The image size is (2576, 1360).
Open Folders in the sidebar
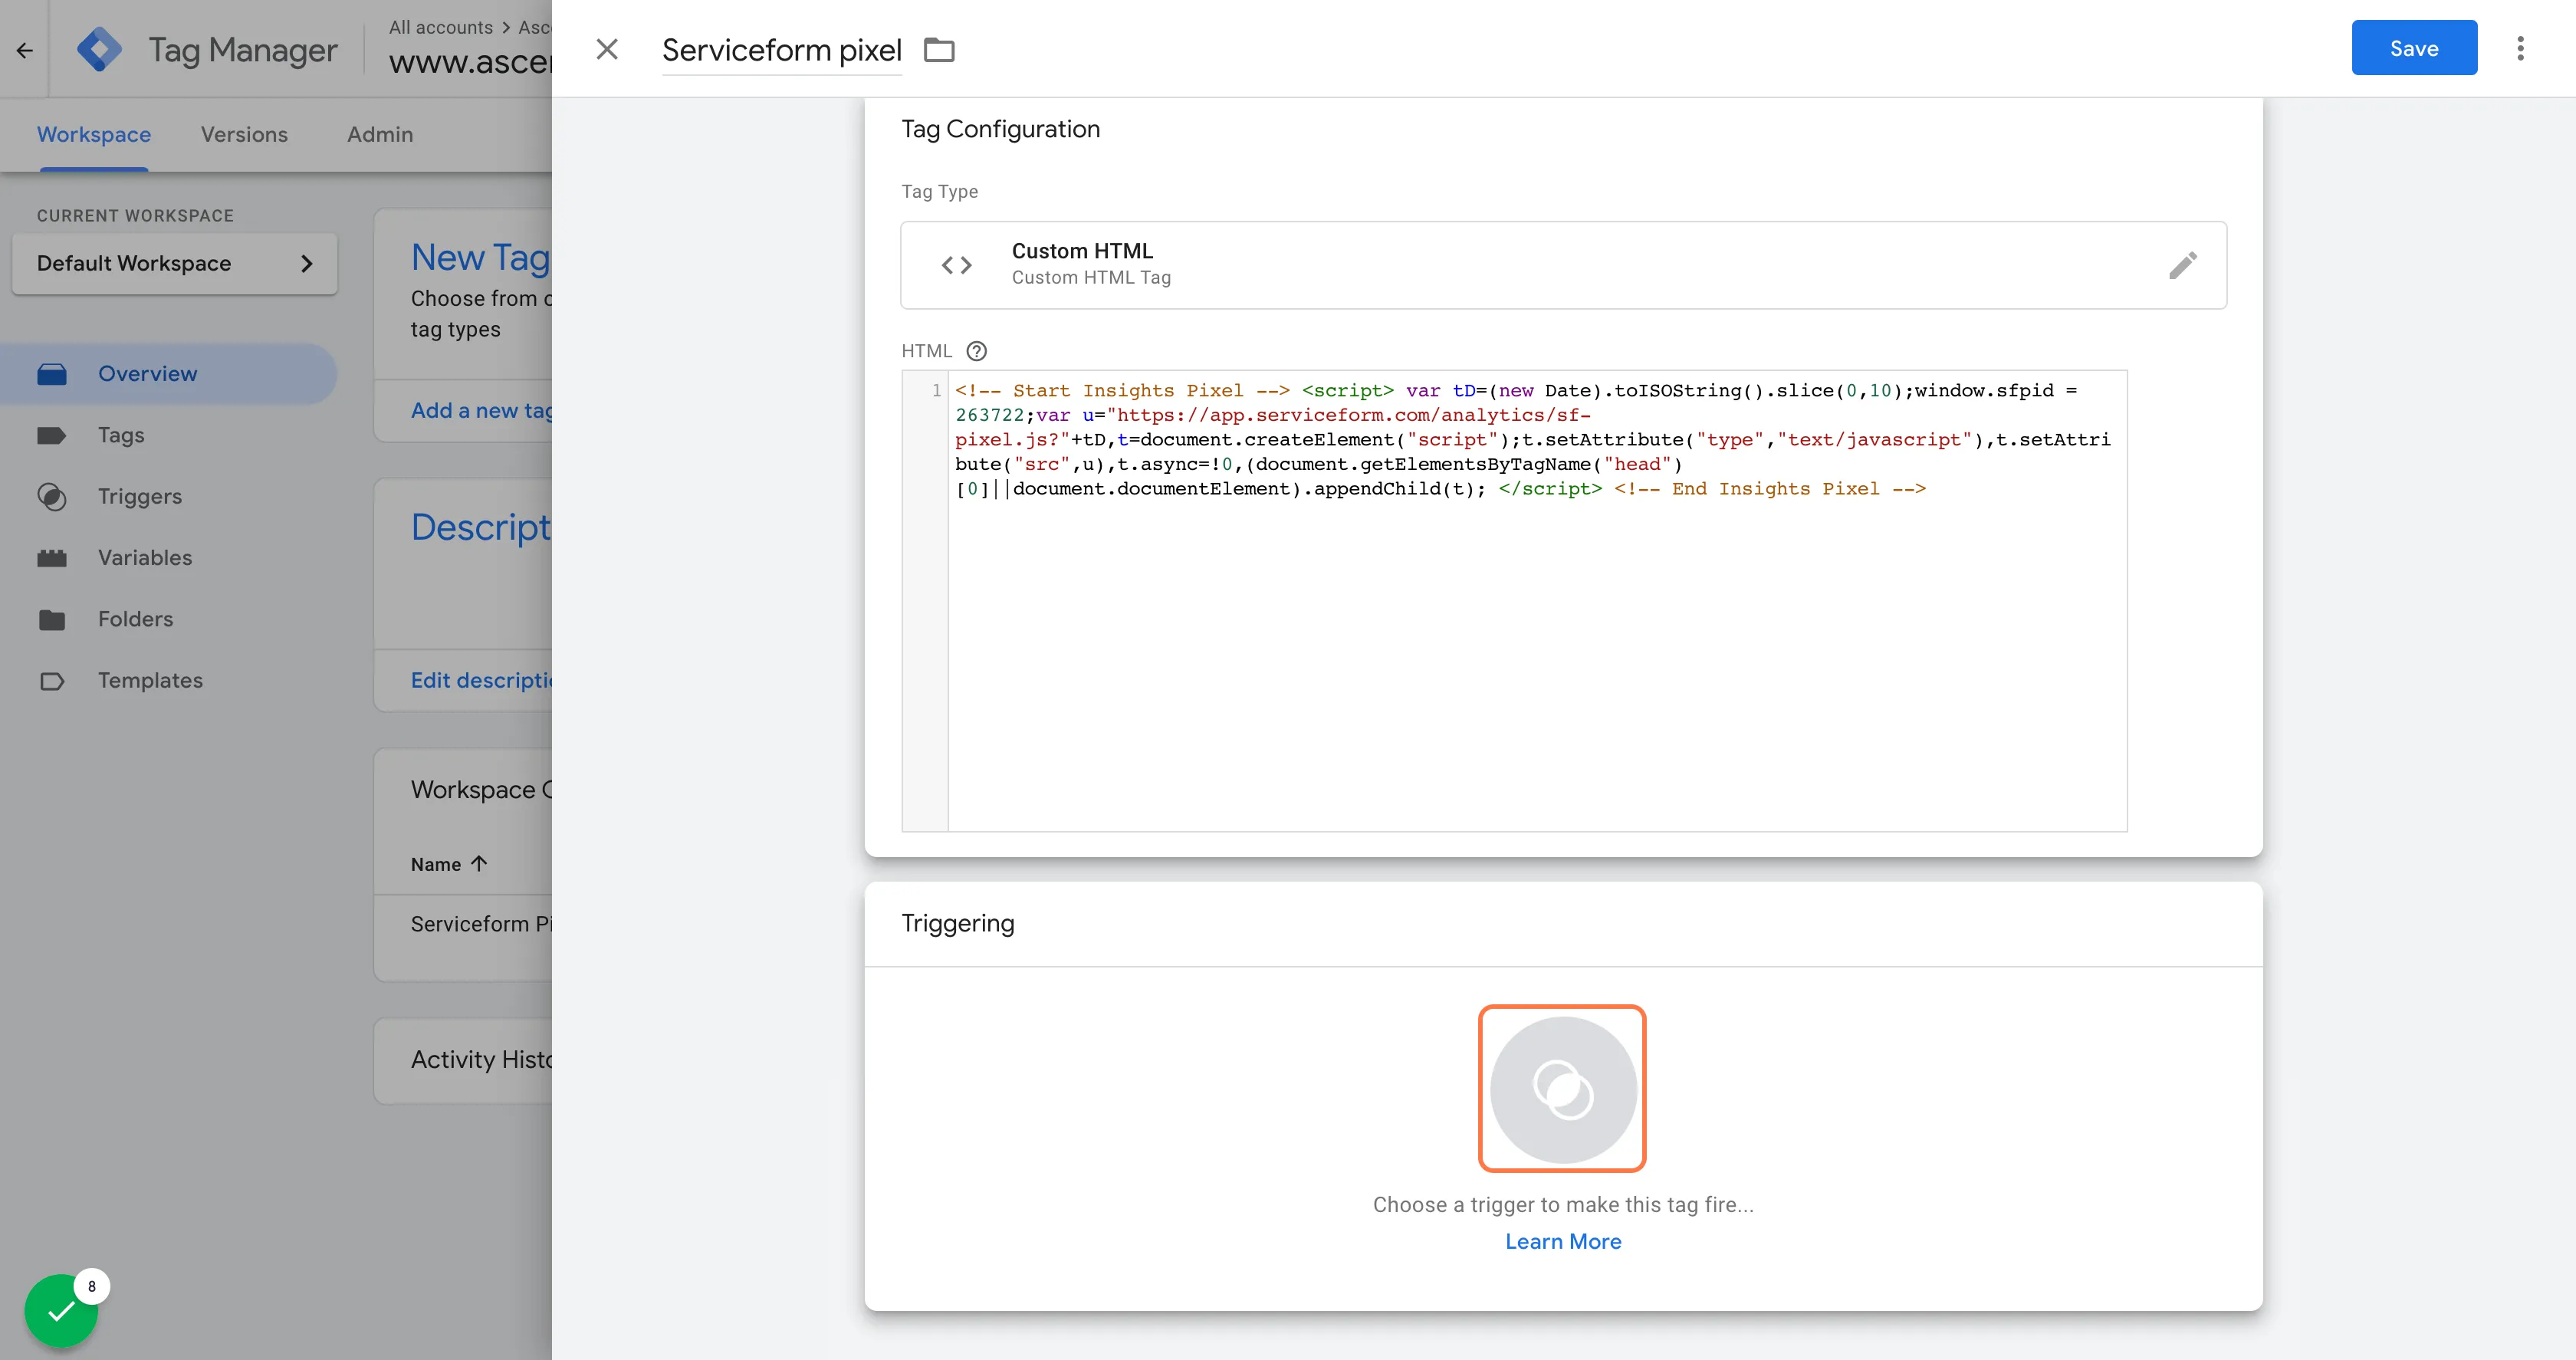pyautogui.click(x=136, y=619)
